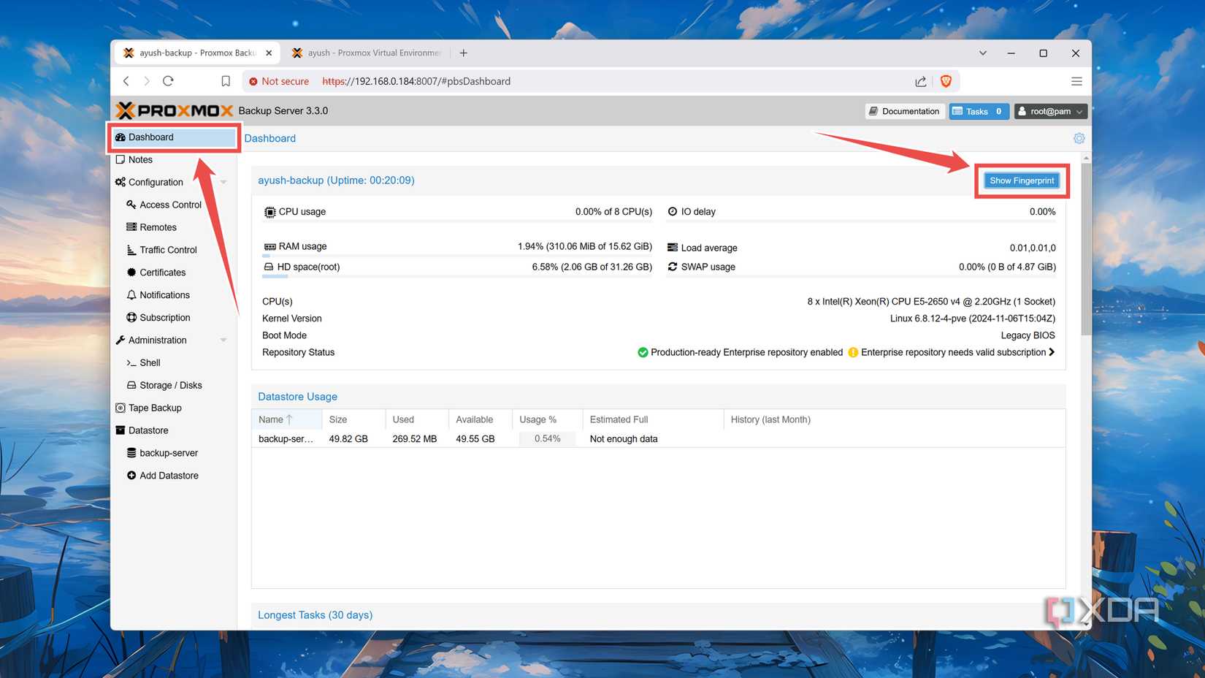This screenshot has height=678, width=1205.
Task: Click the SWAP usage refresh icon
Action: 673,267
